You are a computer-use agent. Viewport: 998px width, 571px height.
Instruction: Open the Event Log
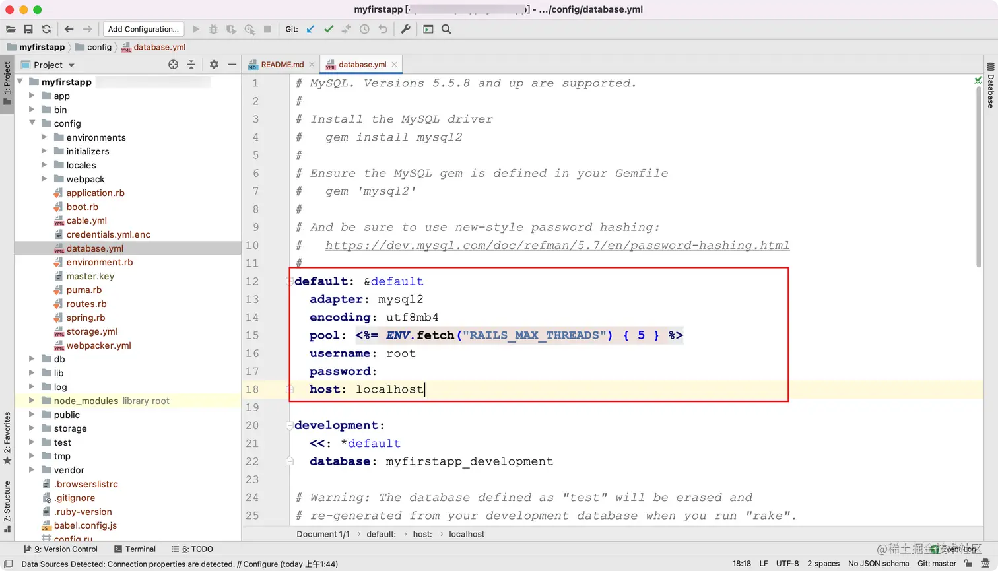click(953, 549)
